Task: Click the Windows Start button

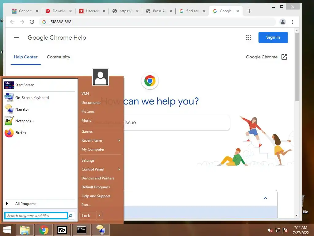Action: coord(7,230)
